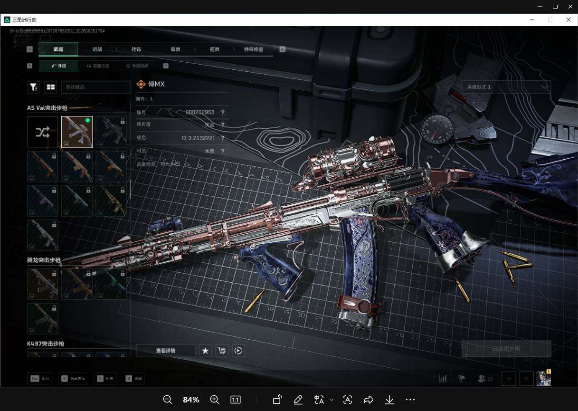Click the skin name 傅MX
The height and width of the screenshot is (411, 578).
tap(156, 84)
